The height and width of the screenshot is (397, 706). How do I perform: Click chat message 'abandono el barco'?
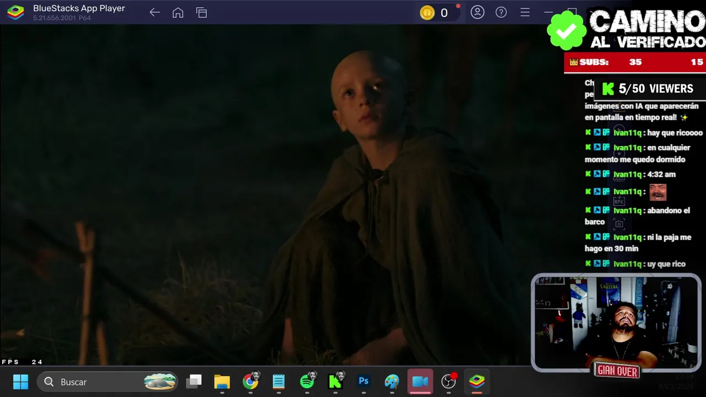[638, 216]
